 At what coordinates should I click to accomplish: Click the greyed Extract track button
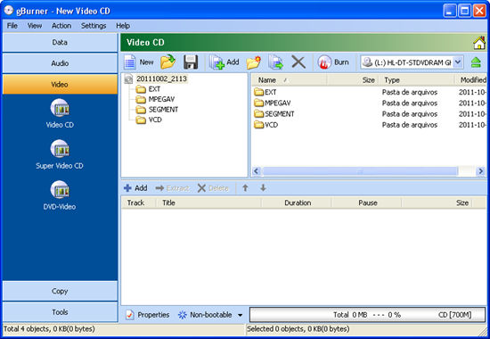(173, 188)
